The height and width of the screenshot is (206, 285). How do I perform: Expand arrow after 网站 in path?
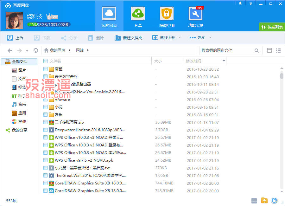tap(88, 50)
